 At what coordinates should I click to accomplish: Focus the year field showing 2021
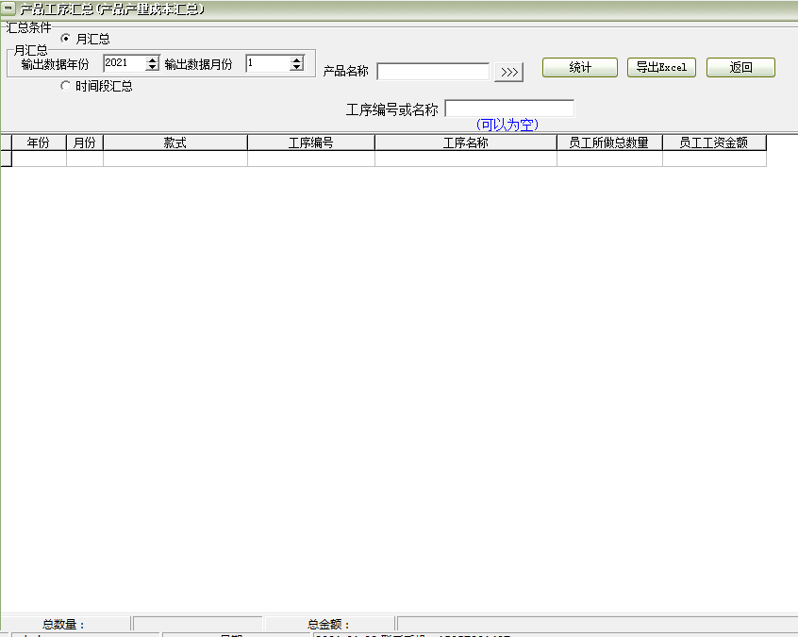[x=125, y=63]
